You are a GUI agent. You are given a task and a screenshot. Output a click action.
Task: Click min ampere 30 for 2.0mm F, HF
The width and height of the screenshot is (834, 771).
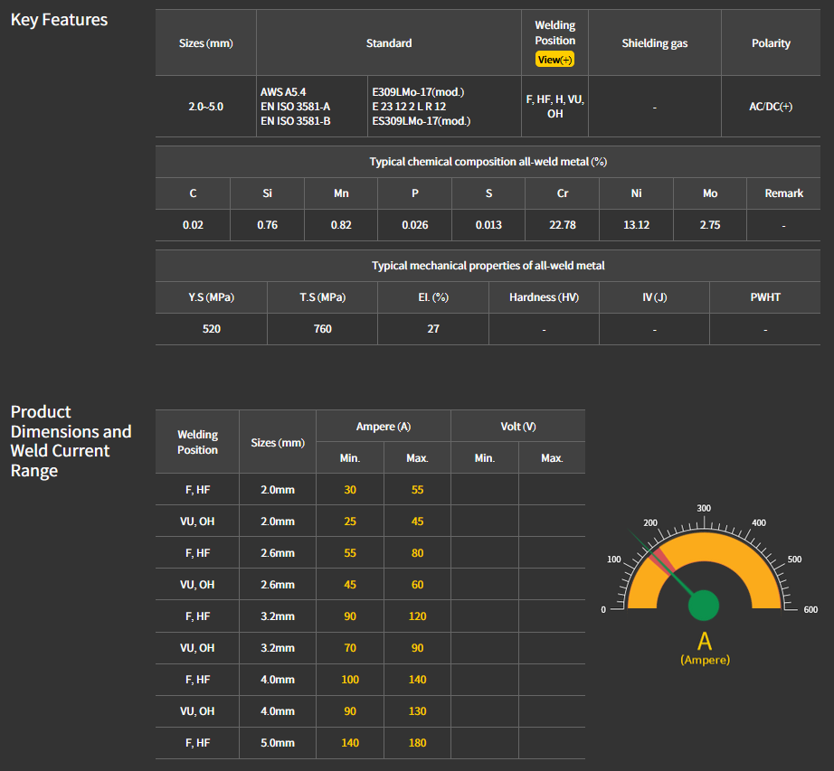349,490
